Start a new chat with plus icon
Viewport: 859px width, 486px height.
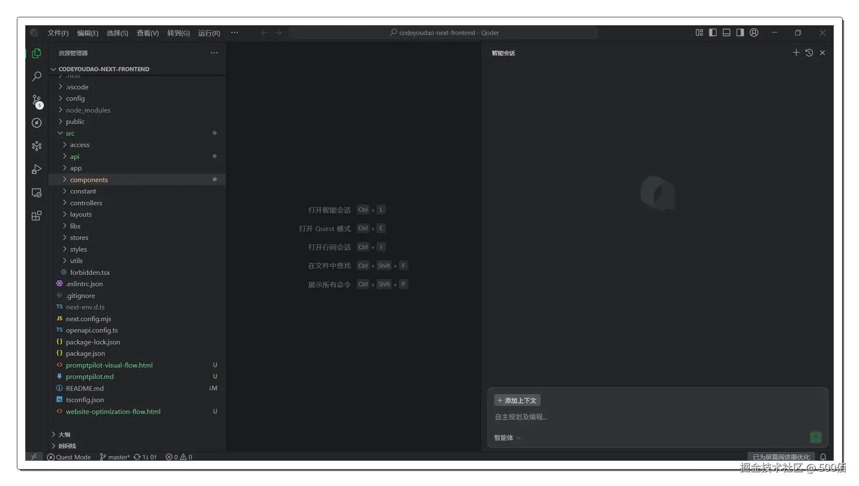[796, 53]
